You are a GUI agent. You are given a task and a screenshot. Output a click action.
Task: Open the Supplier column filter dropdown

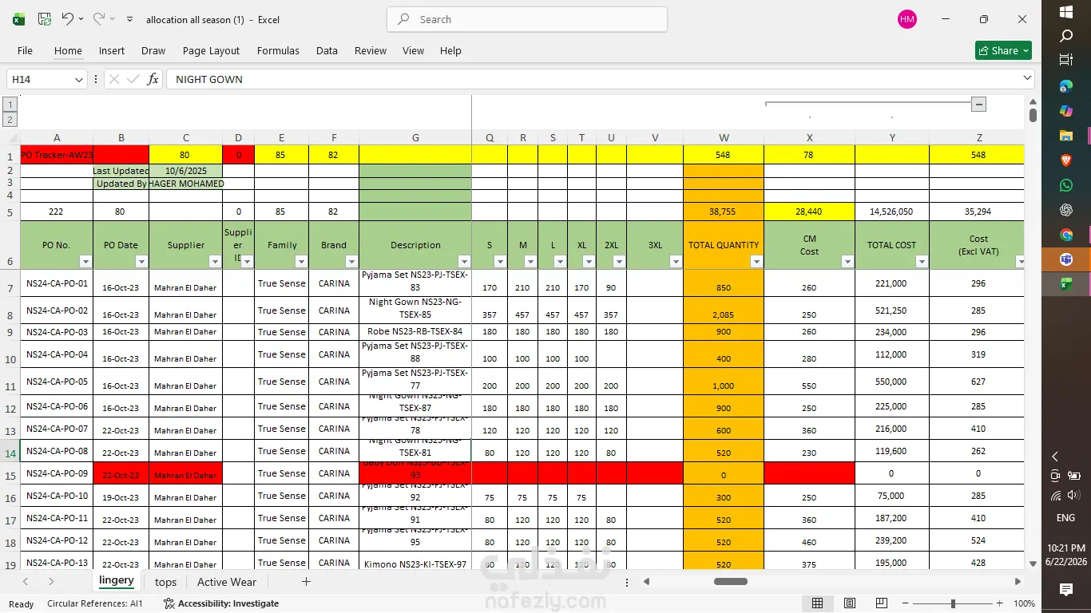[x=215, y=261]
